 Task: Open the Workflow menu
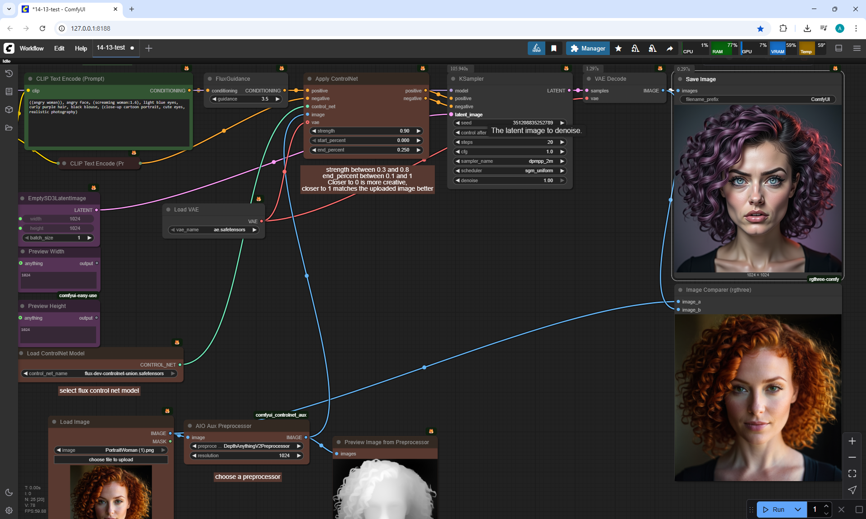[32, 48]
